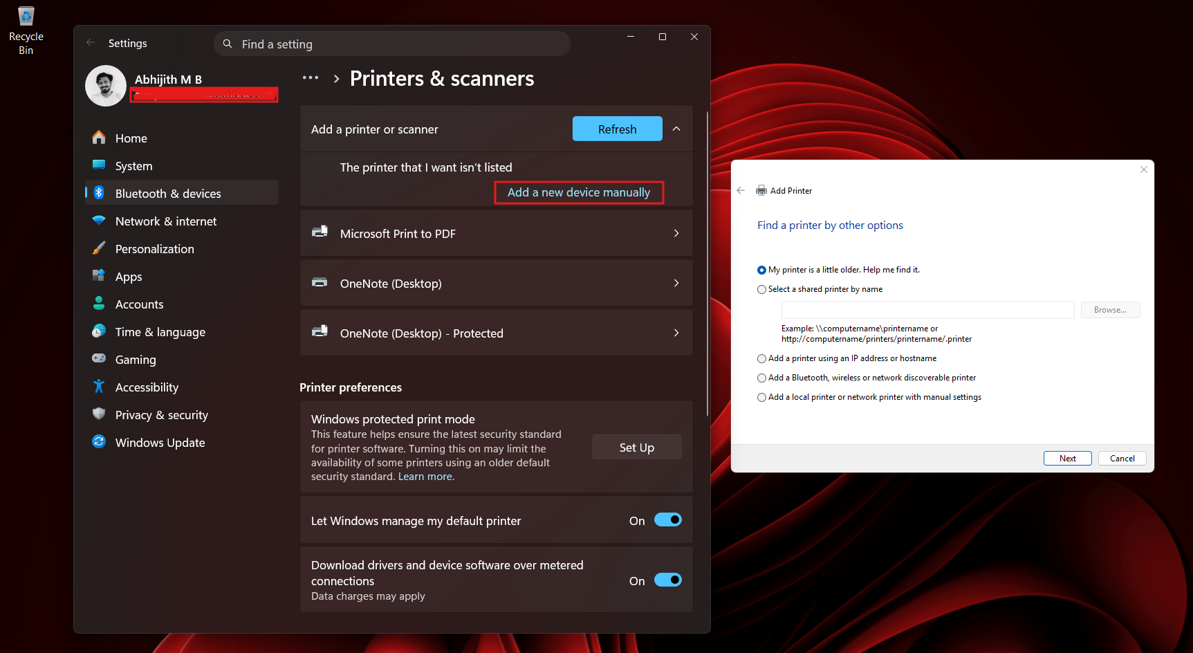
Task: Open Bluetooth & devices settings
Action: pyautogui.click(x=167, y=193)
